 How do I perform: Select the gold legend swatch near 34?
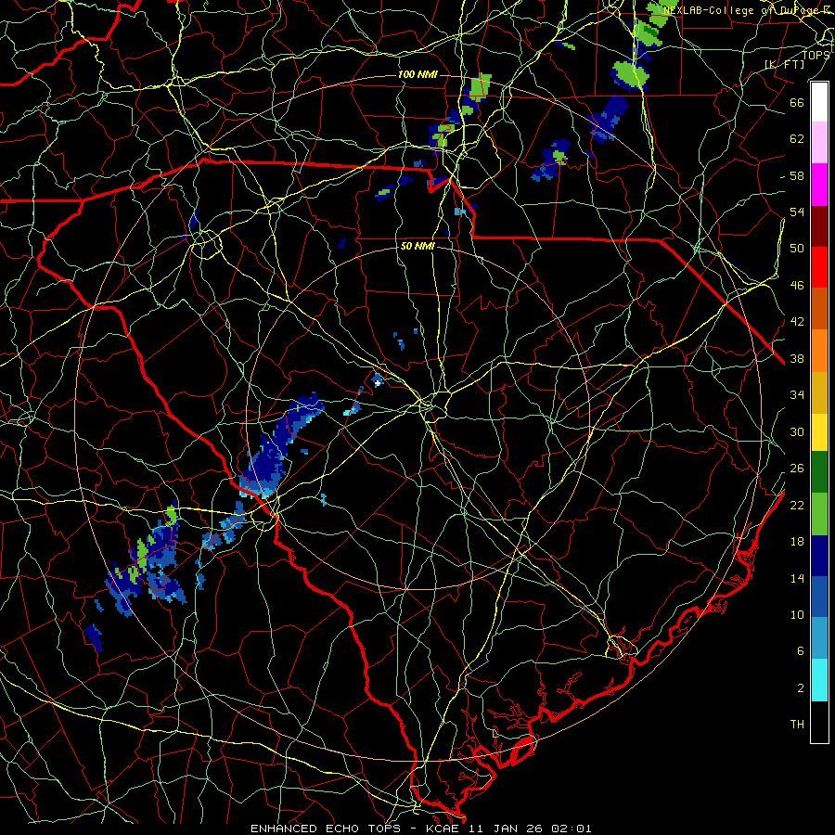819,392
